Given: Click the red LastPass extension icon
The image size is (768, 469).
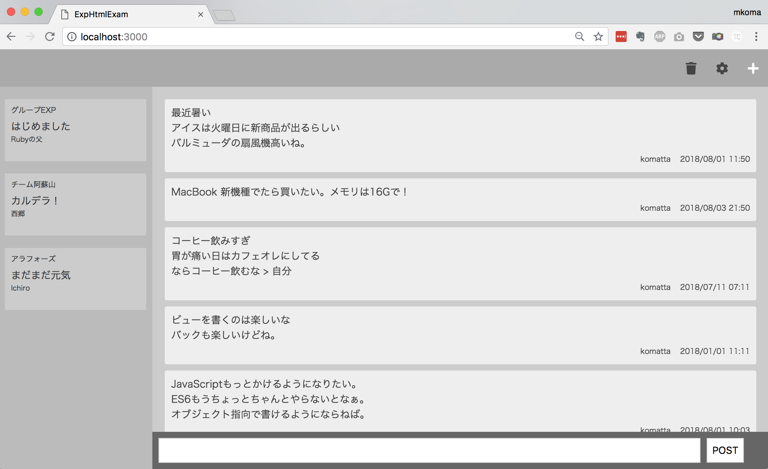Looking at the screenshot, I should point(621,37).
